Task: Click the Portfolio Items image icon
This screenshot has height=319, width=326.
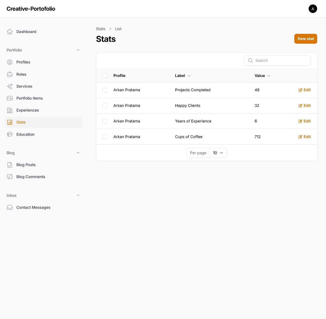Action: point(10,98)
